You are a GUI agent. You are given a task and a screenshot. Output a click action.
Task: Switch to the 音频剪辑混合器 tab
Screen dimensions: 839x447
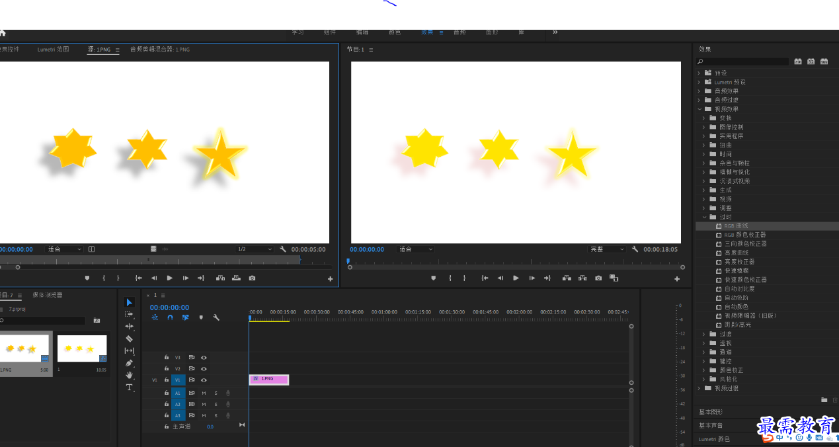tap(160, 50)
